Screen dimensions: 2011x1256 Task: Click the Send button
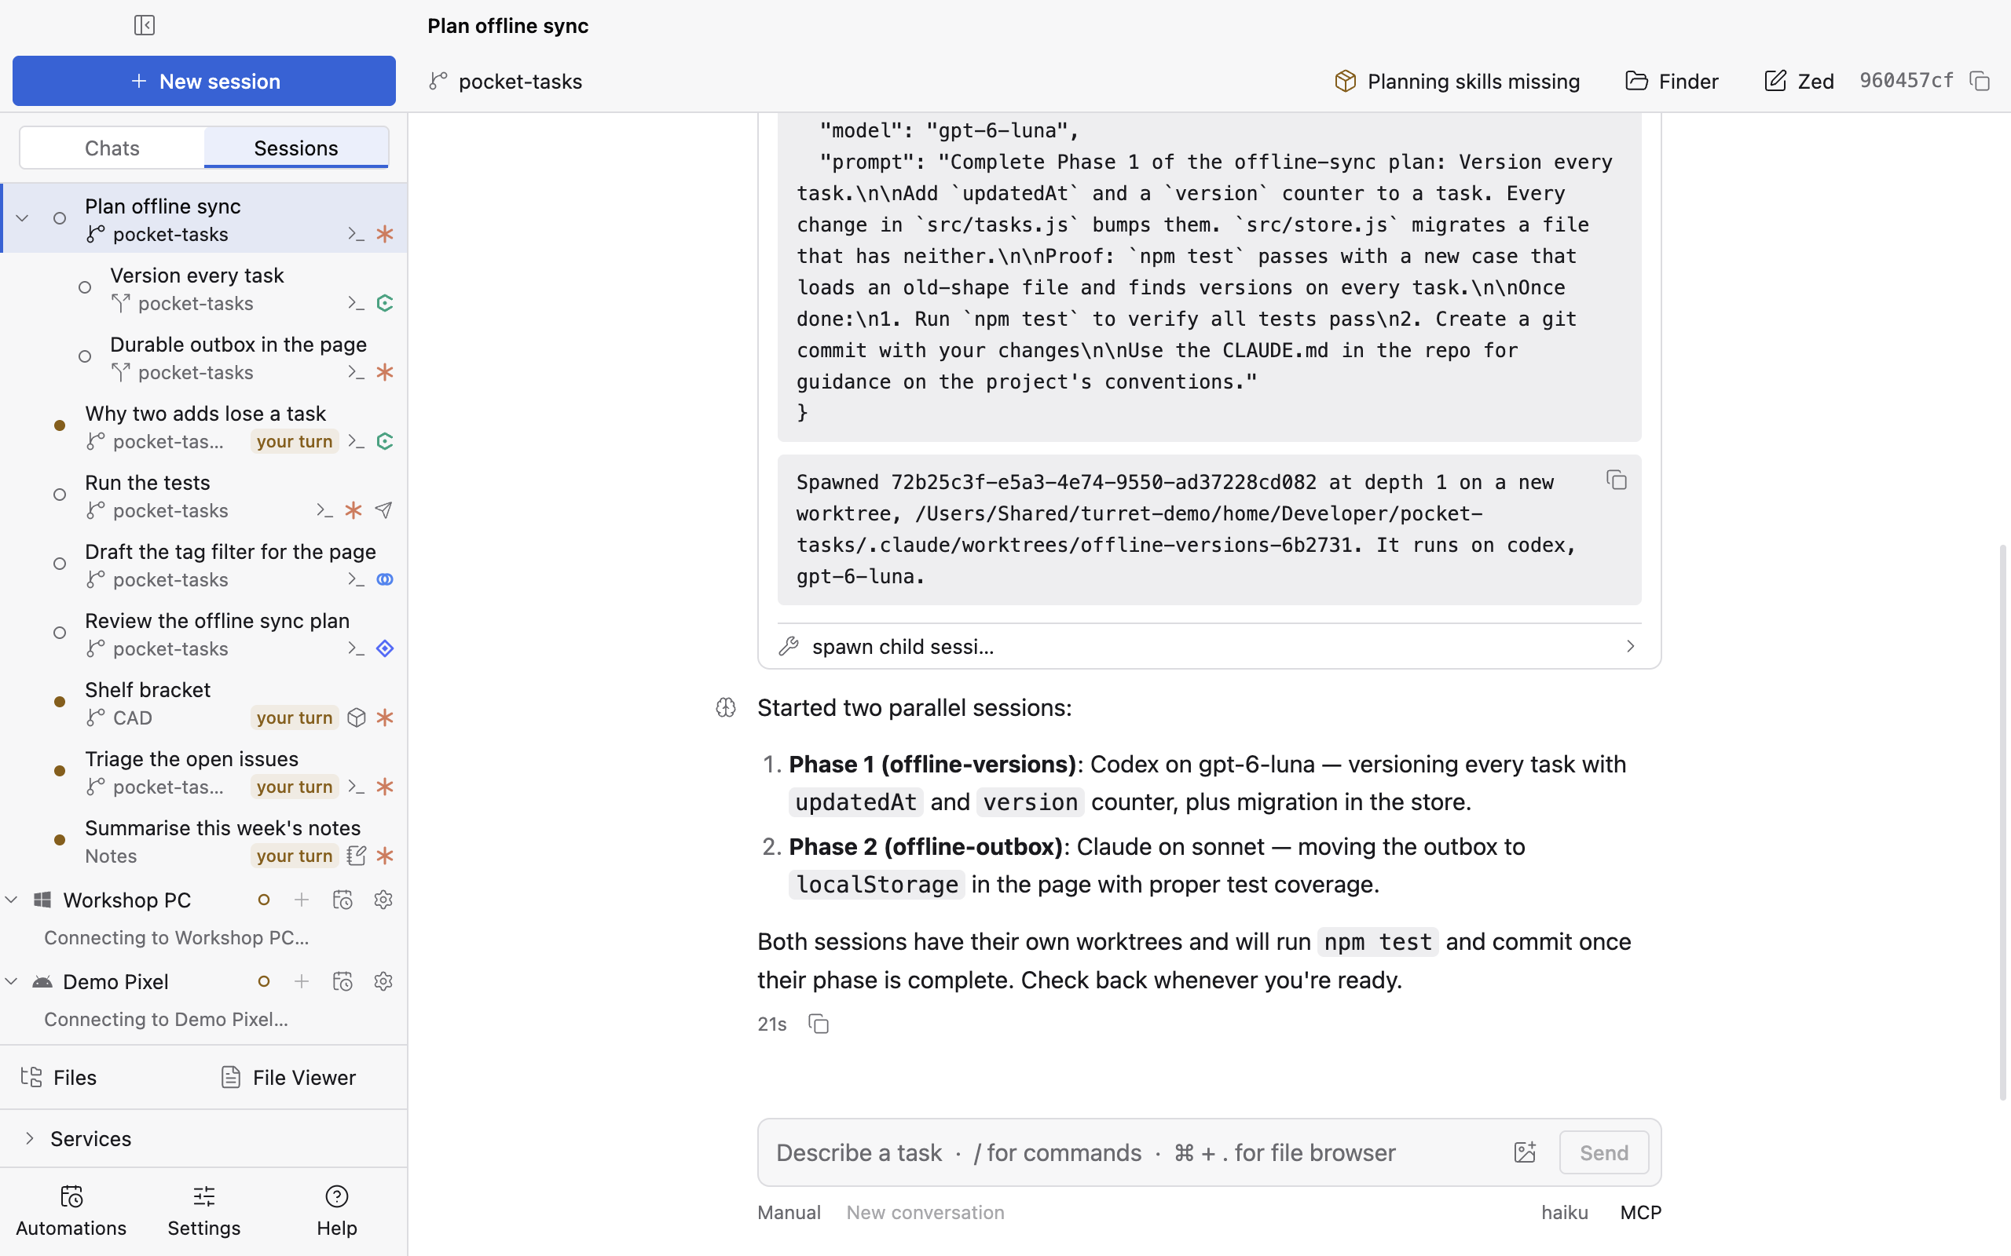[1604, 1152]
